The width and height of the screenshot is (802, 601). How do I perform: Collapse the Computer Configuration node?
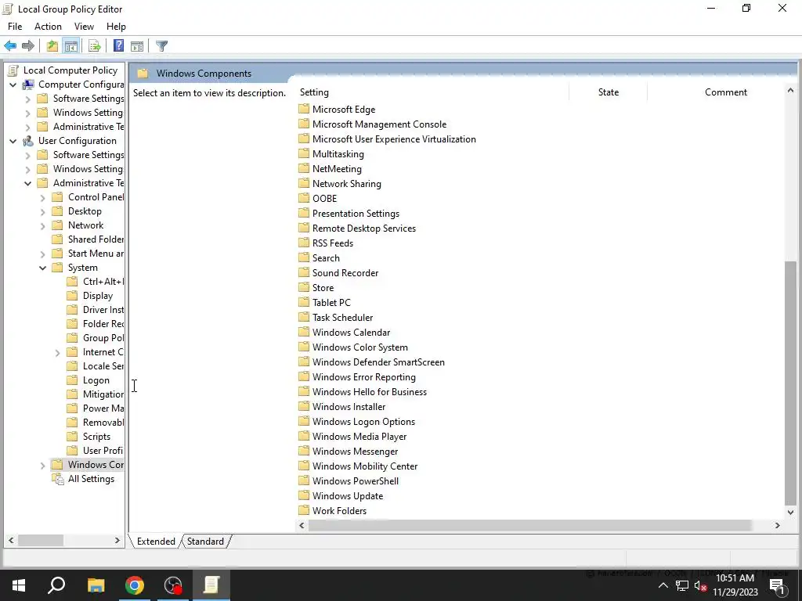13,85
